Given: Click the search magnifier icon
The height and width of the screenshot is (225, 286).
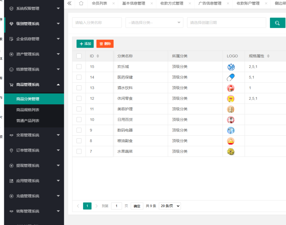Looking at the screenshot, I should tap(277, 22).
